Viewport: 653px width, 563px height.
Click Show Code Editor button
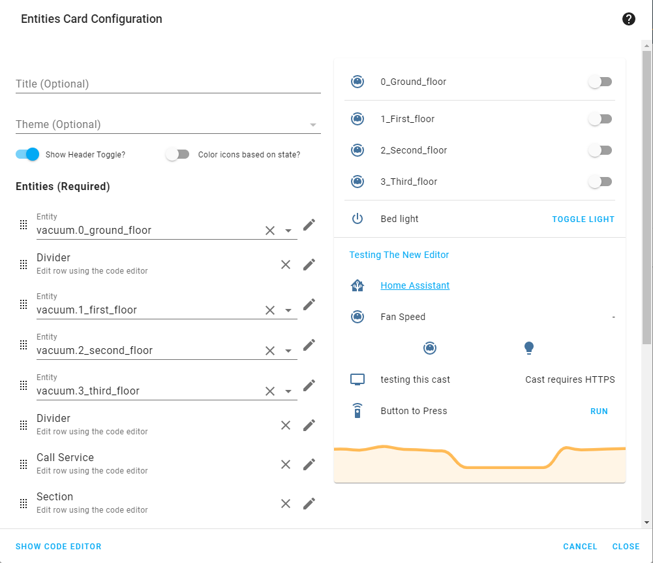pos(58,546)
